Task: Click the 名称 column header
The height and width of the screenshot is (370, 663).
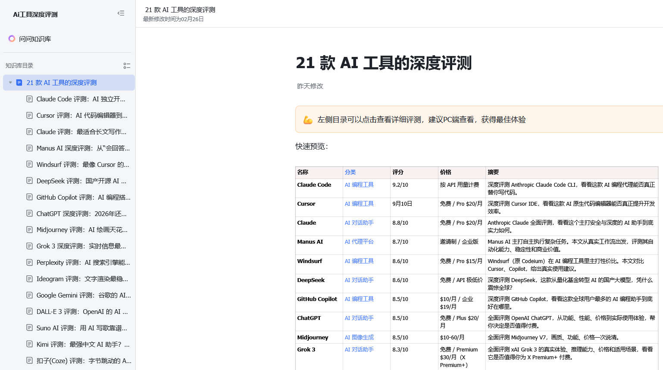Action: 319,172
